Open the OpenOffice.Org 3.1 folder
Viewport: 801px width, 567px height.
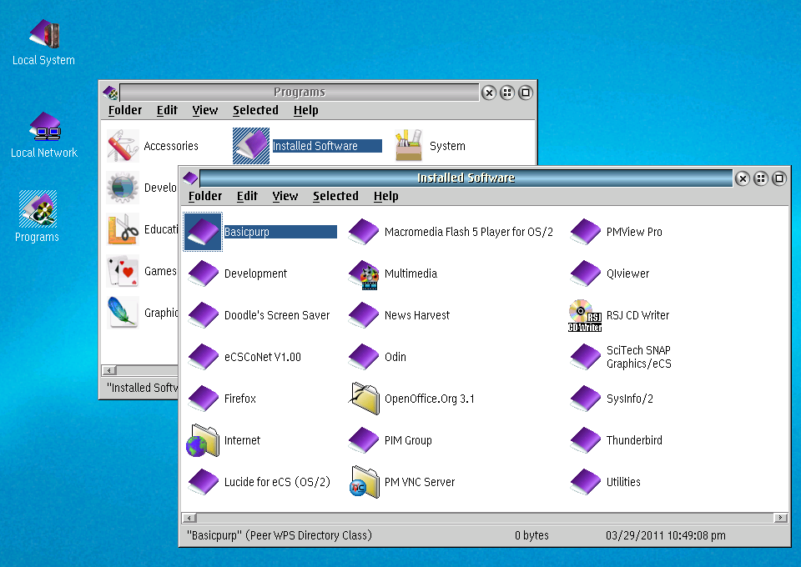coord(364,399)
